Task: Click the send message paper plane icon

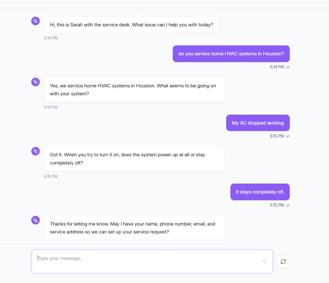Action: [264, 261]
